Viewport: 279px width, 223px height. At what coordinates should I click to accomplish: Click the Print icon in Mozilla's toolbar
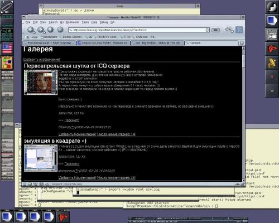[228, 29]
